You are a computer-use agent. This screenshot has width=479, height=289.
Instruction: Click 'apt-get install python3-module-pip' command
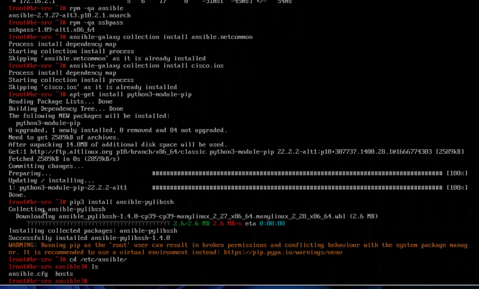pyautogui.click(x=130, y=94)
